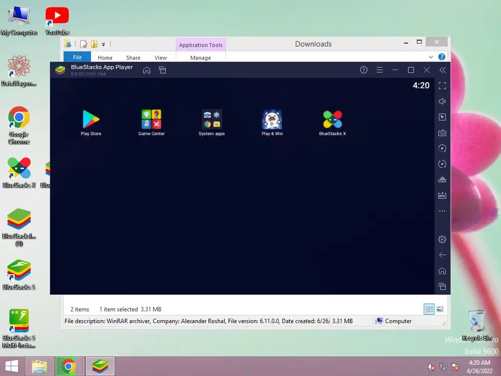Image resolution: width=501 pixels, height=376 pixels.
Task: Click the Android home icon in sidebar
Action: [x=442, y=271]
